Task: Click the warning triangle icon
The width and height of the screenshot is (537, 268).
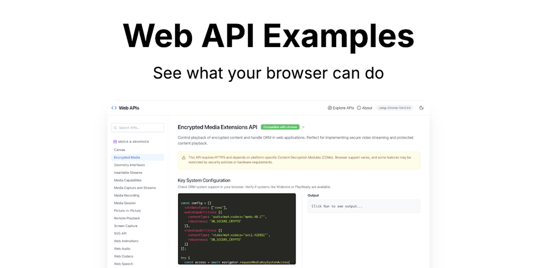Action: (184, 158)
